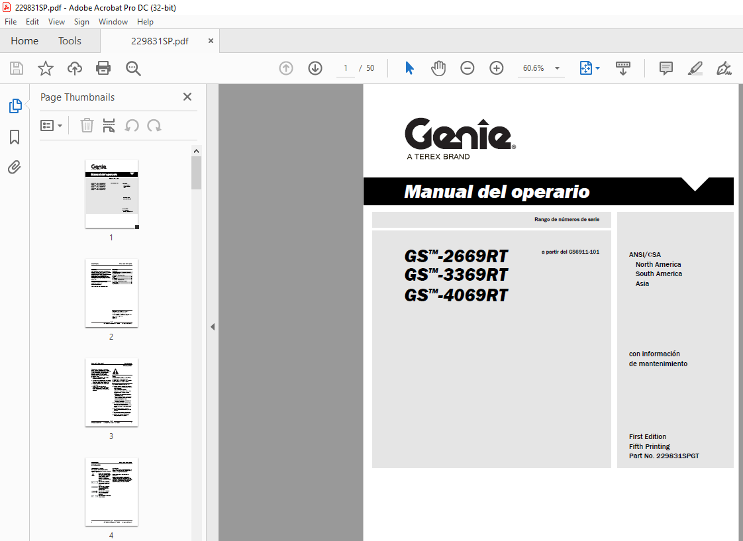
Task: Add the file to starred favorites
Action: (46, 68)
